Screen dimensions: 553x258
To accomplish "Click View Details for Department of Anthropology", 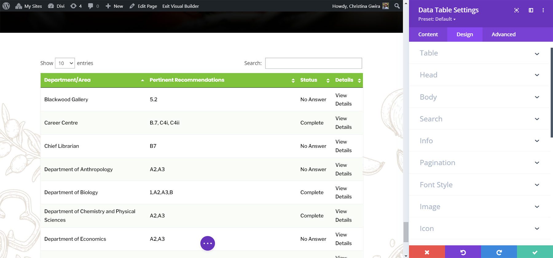I will tap(343, 169).
